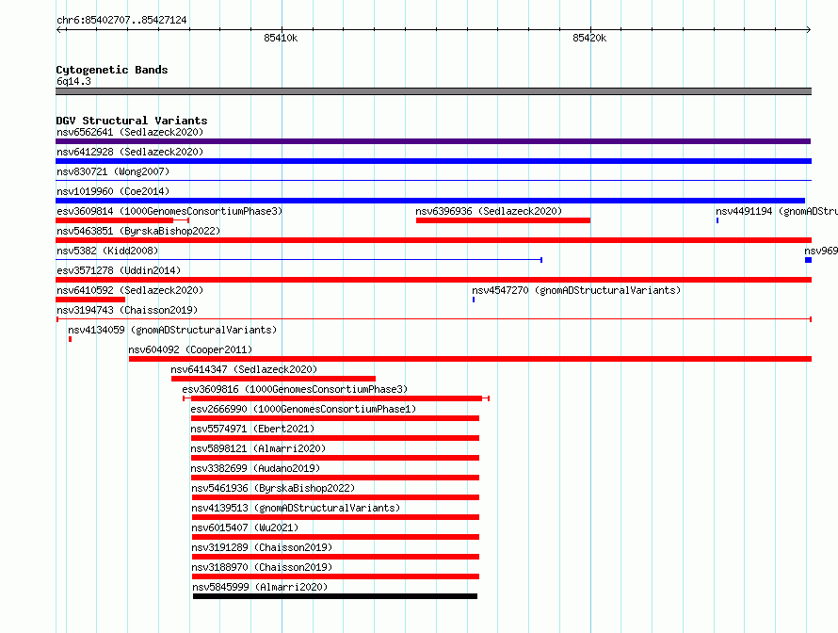Click the small blue nsv4547270 marker
838x633 pixels.
click(x=474, y=300)
